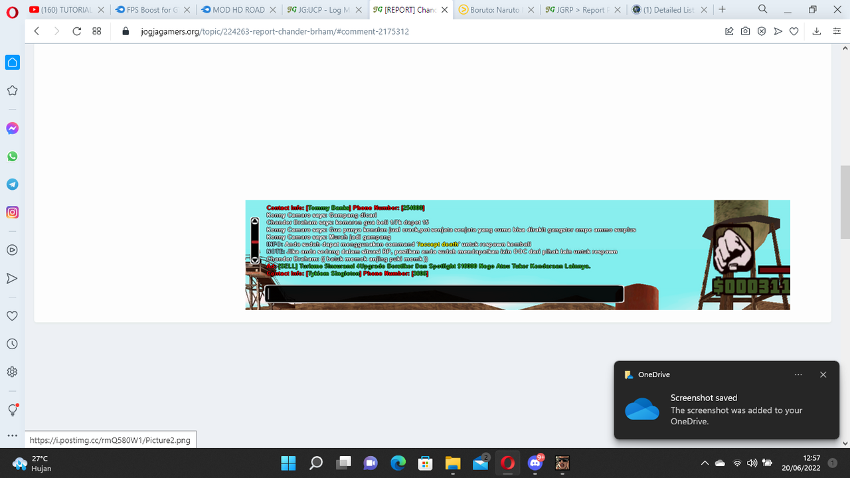Screen dimensions: 850x478
Task: Open the game chat screenshot image
Action: point(517,255)
